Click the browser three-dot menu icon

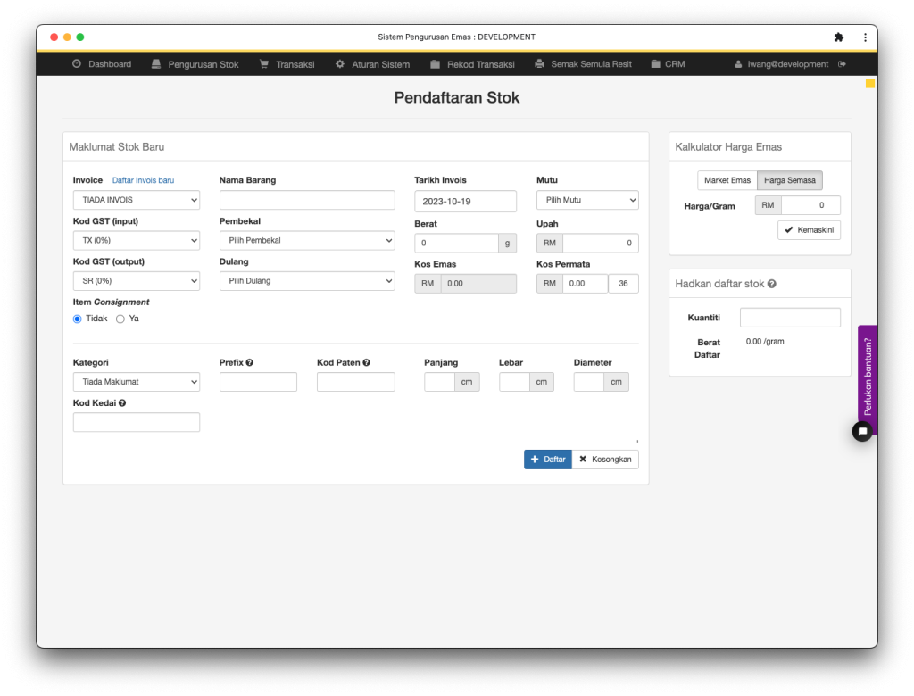pos(865,37)
